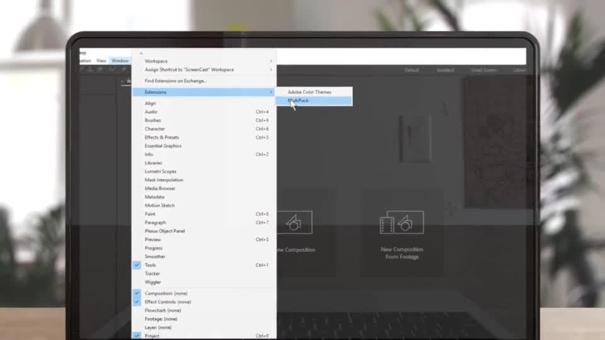The width and height of the screenshot is (605, 340).
Task: Open the Effects & Presets panel
Action: pos(162,137)
